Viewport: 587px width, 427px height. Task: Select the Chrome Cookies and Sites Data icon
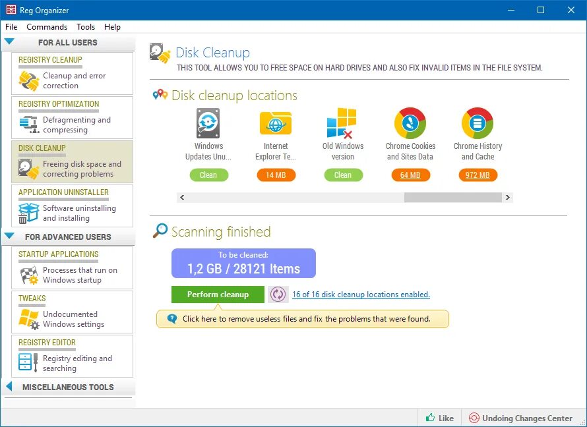pos(410,124)
